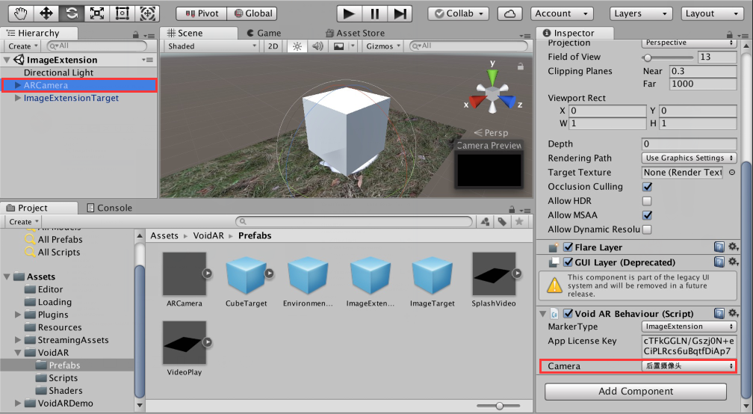
Task: Toggle scene audio speaker icon
Action: 317,46
